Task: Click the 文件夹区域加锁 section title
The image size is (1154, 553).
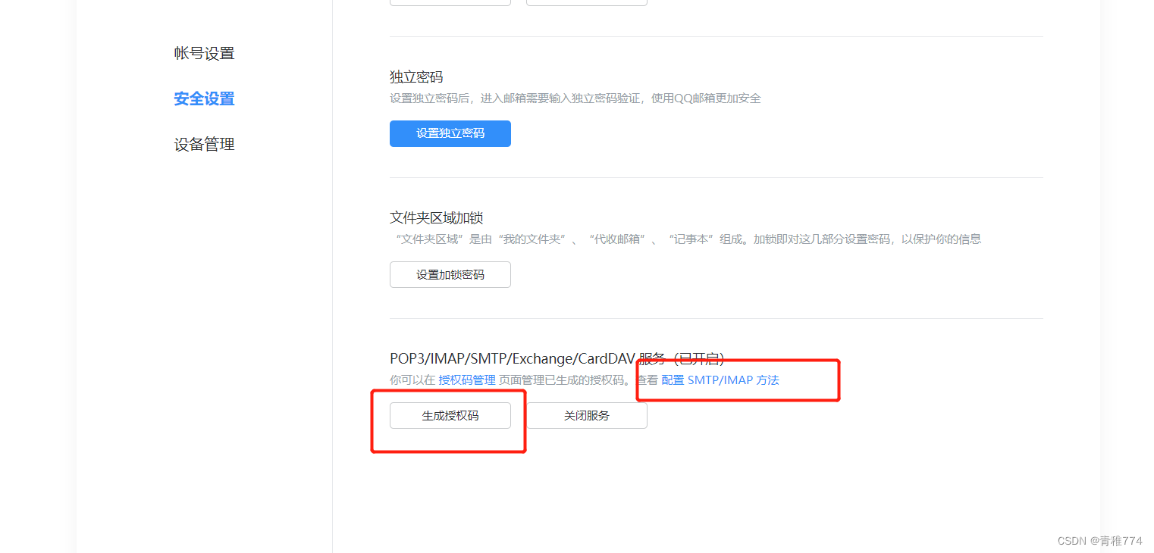Action: 437,217
